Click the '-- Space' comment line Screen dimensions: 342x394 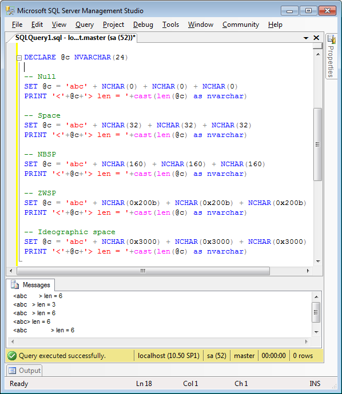point(42,115)
